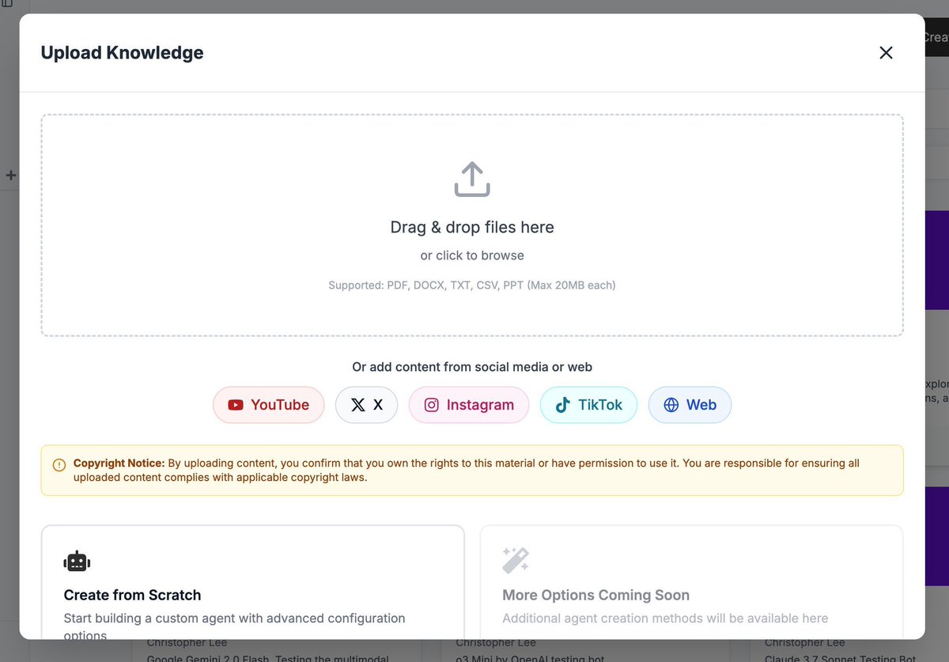The width and height of the screenshot is (949, 662).
Task: Click 'or click to browse' text
Action: click(x=472, y=255)
